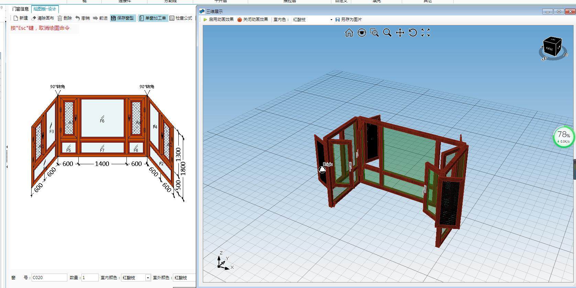
Task: Toggle the 单窗加工单 toolbar button
Action: pyautogui.click(x=153, y=18)
